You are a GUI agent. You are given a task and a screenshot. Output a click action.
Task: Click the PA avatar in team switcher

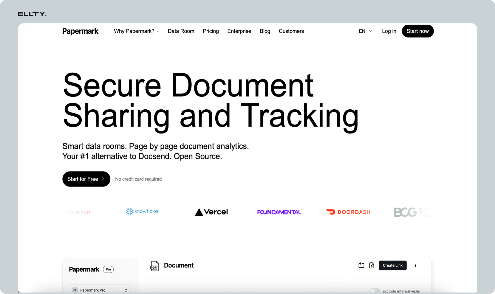75,290
